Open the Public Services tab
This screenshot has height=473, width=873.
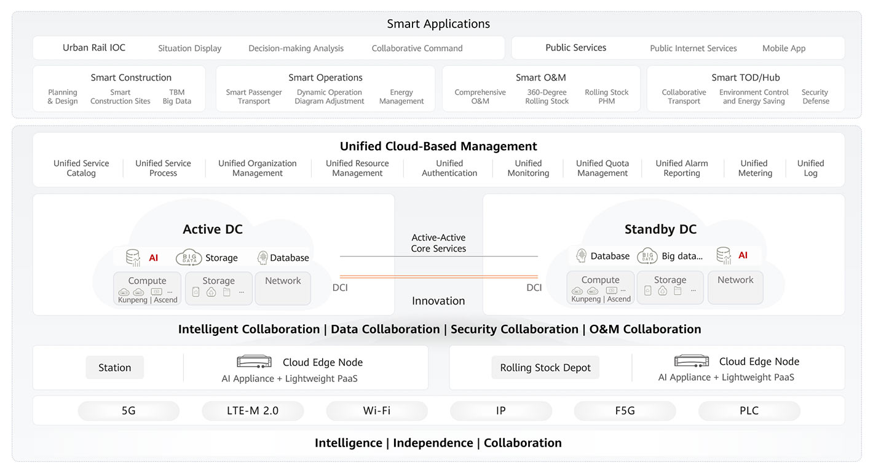[x=575, y=47]
